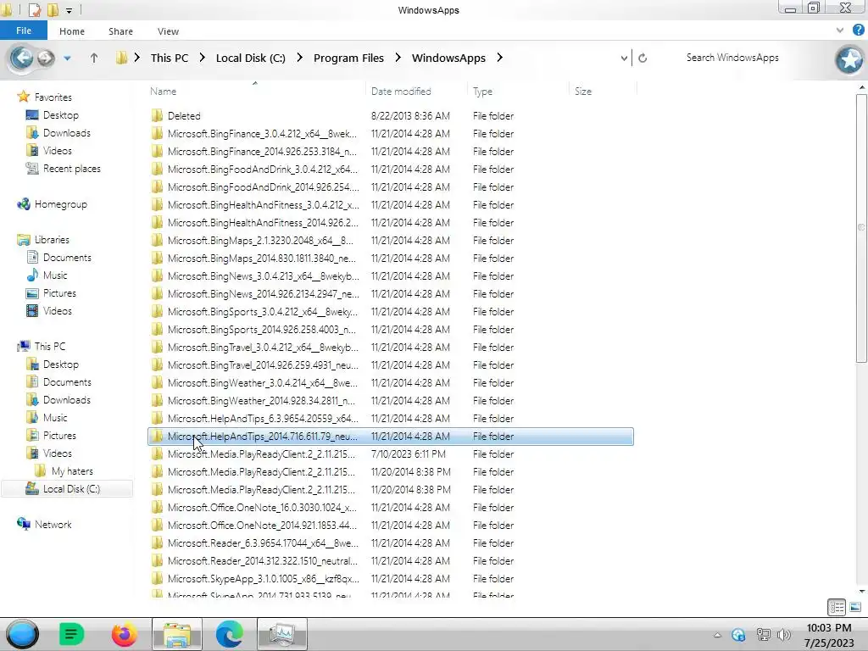Open the Help question mark icon
Viewport: 868px width, 651px height.
(x=858, y=31)
